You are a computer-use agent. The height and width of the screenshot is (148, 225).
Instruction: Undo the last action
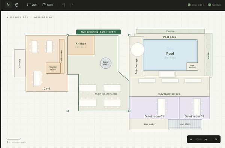click(x=64, y=5)
